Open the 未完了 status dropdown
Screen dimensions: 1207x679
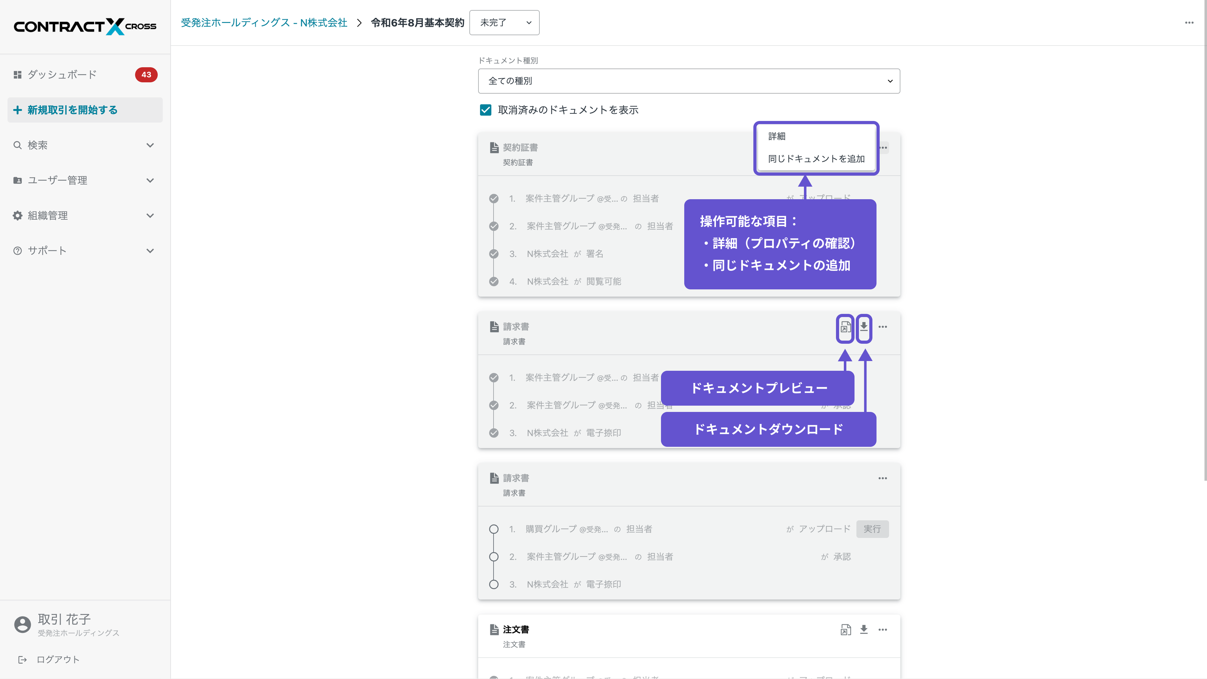(x=504, y=23)
